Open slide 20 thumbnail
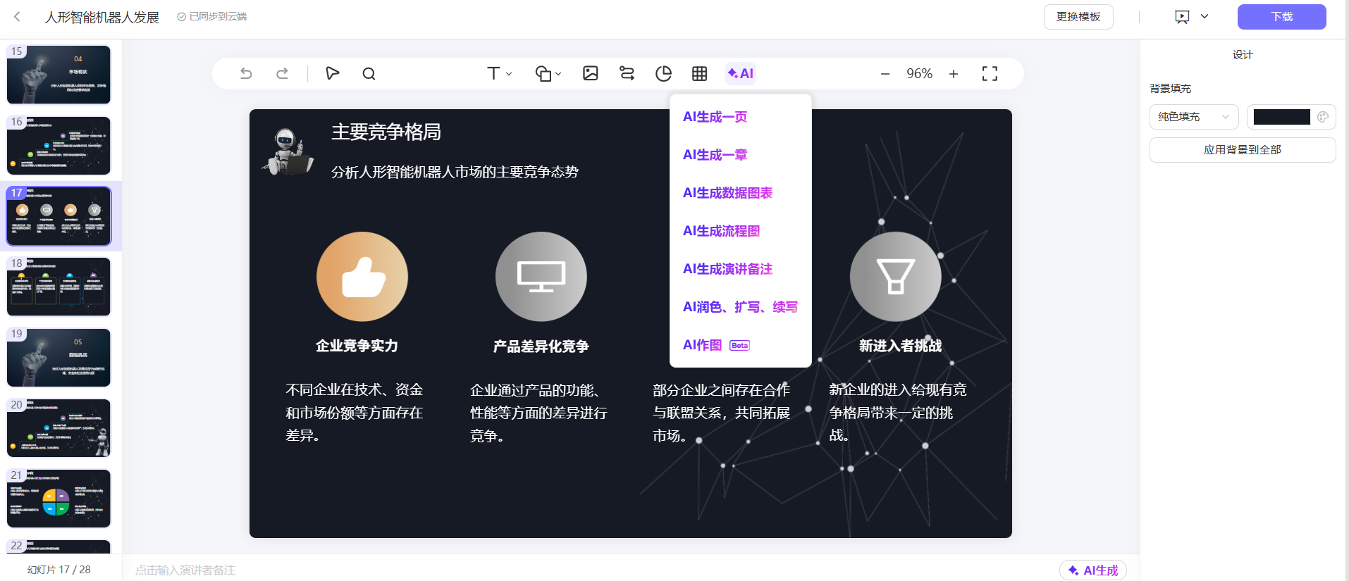Viewport: 1349px width, 581px height. click(x=58, y=428)
